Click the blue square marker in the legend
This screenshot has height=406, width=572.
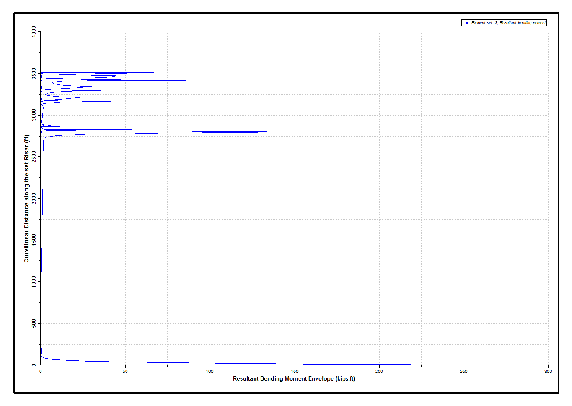467,23
